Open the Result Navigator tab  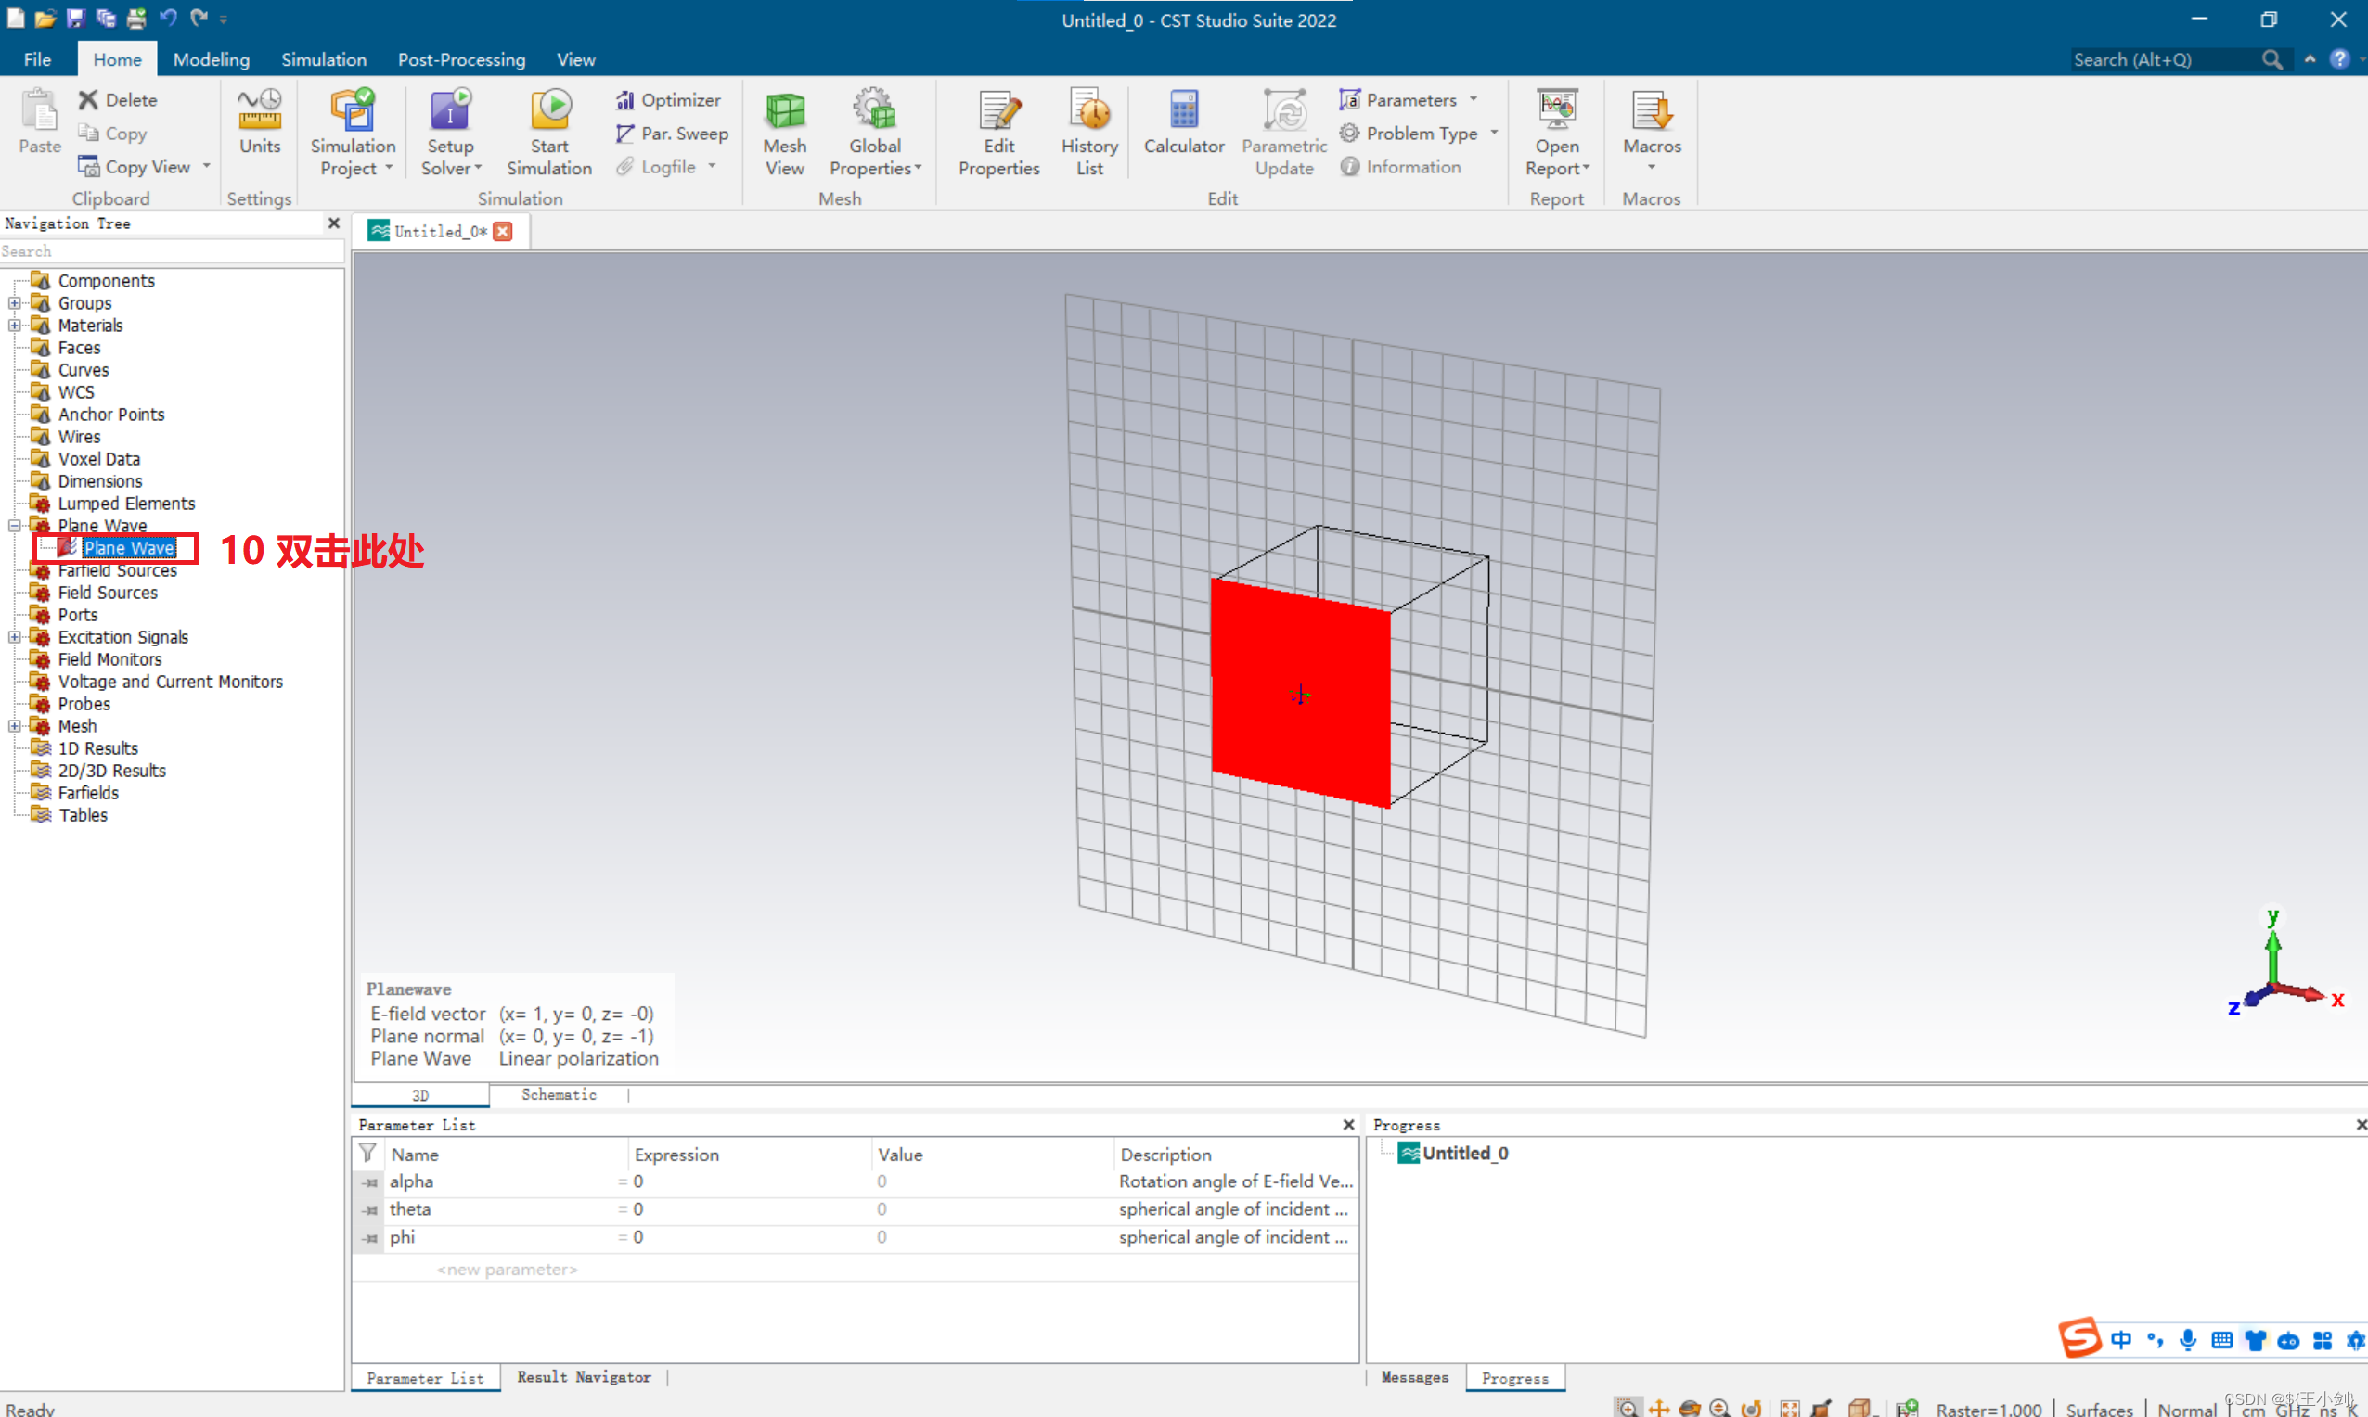coord(584,1377)
